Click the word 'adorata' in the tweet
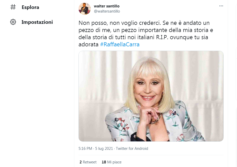This screenshot has width=237, height=167. pos(88,44)
